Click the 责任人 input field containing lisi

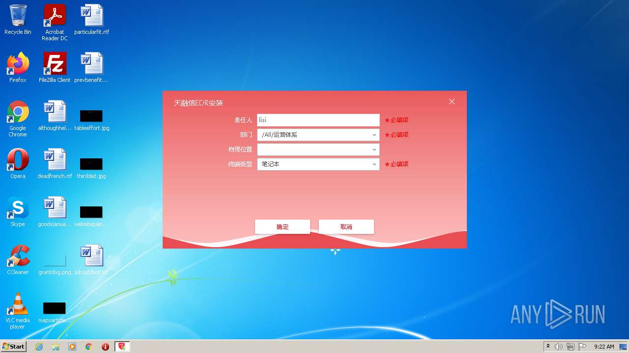coord(318,120)
